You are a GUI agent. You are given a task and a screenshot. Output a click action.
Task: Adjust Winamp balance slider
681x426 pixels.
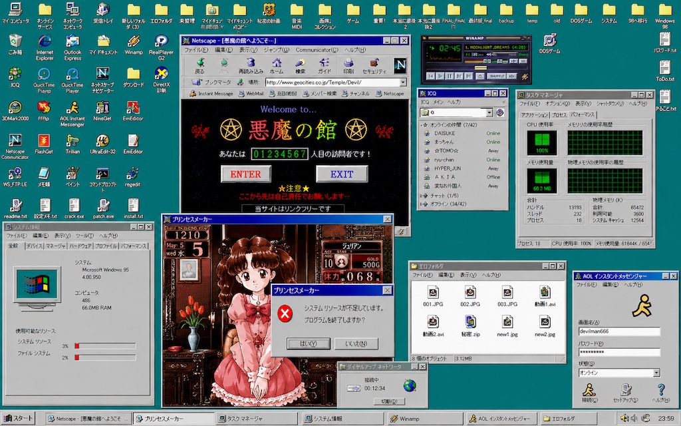tap(499, 61)
